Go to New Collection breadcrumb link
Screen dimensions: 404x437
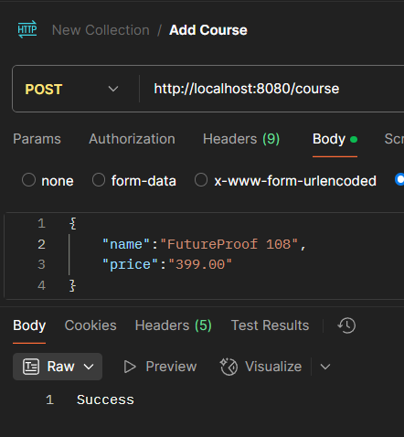coord(101,30)
